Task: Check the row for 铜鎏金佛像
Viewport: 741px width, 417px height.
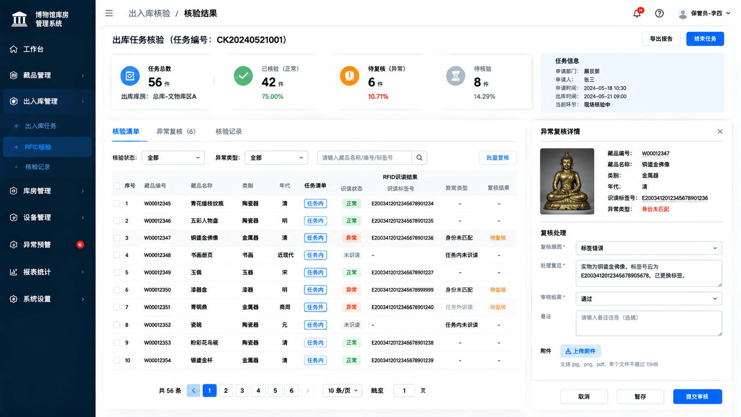Action: tap(117, 238)
